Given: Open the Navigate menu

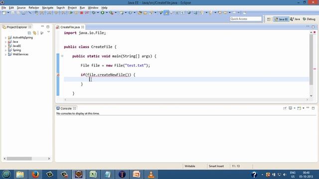Looking at the screenshot, I should 48,8.
